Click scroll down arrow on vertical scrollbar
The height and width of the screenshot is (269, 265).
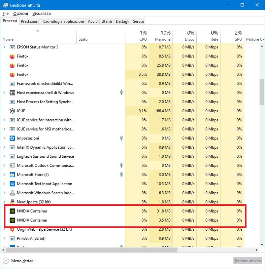point(262,244)
